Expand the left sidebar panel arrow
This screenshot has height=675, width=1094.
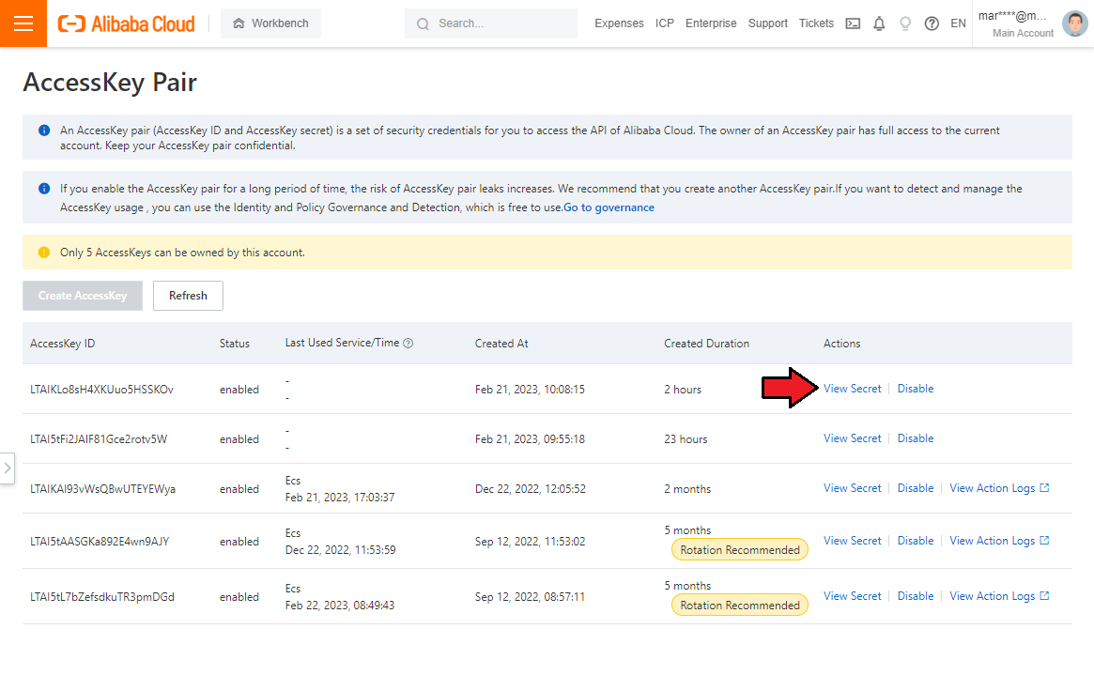pos(7,468)
